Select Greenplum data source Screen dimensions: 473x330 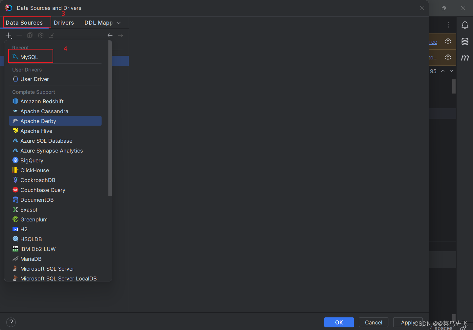click(x=55, y=219)
